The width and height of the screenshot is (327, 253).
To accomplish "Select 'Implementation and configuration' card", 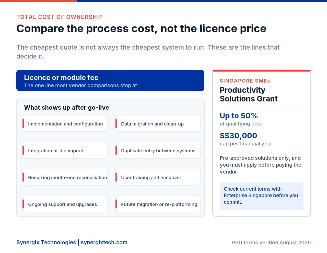I will [x=65, y=123].
